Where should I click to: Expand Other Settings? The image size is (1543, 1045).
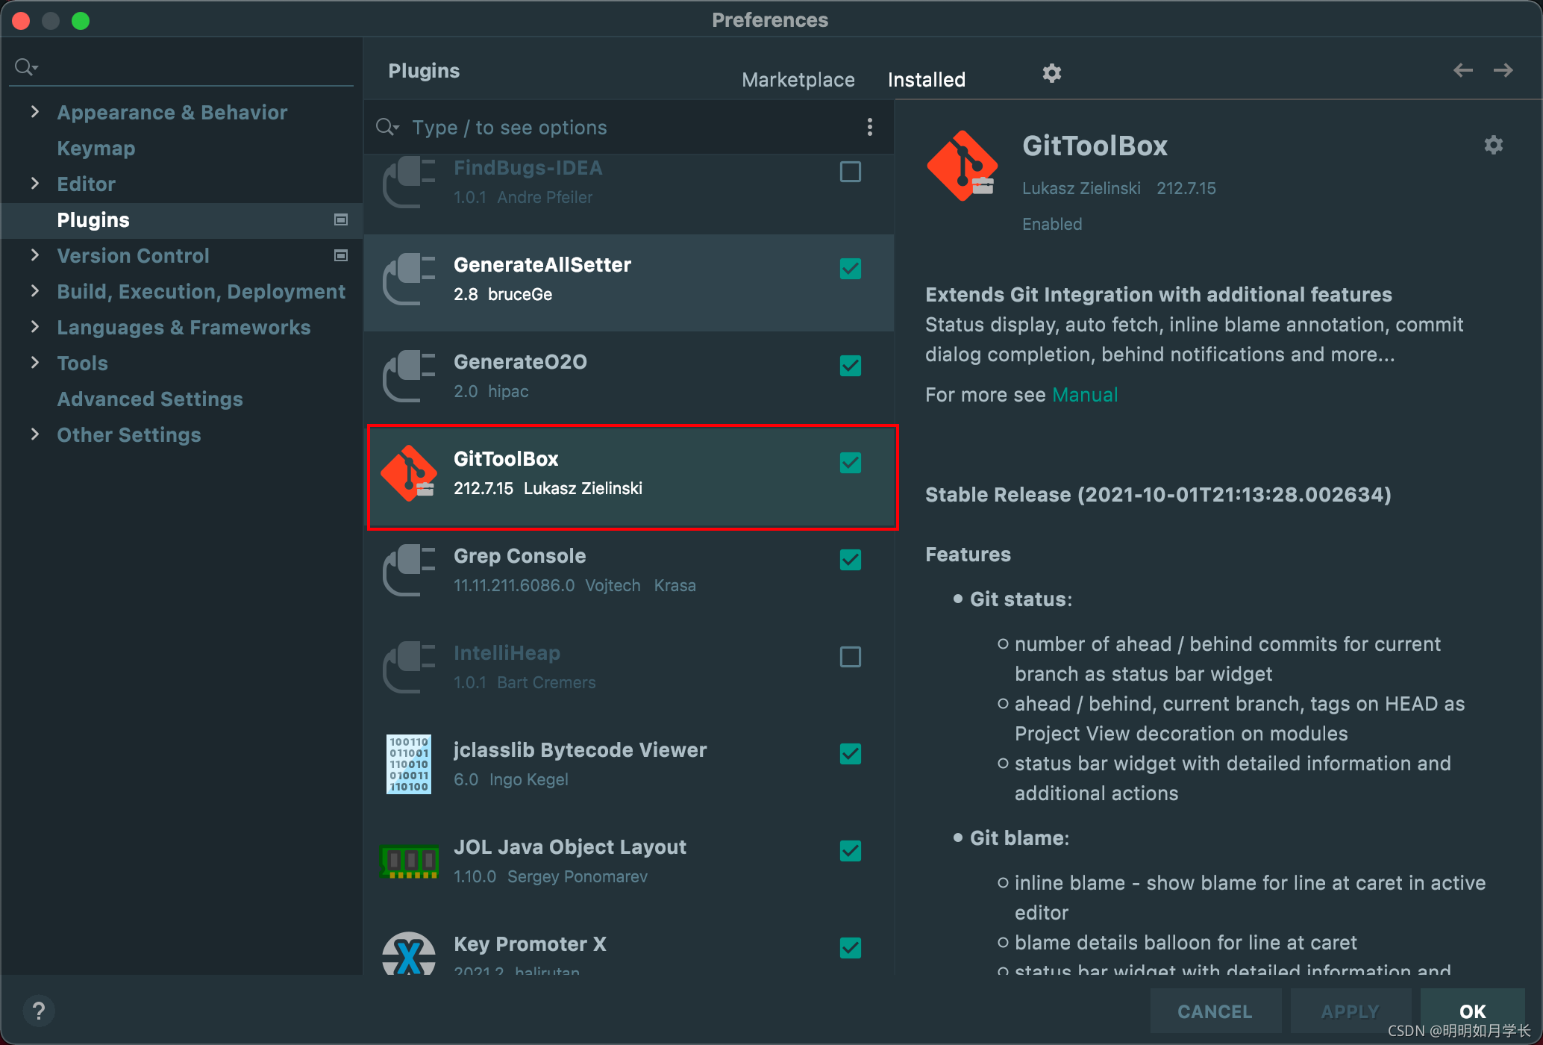click(x=34, y=434)
